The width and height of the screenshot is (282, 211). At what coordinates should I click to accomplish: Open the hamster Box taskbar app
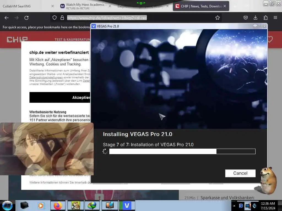76,206
